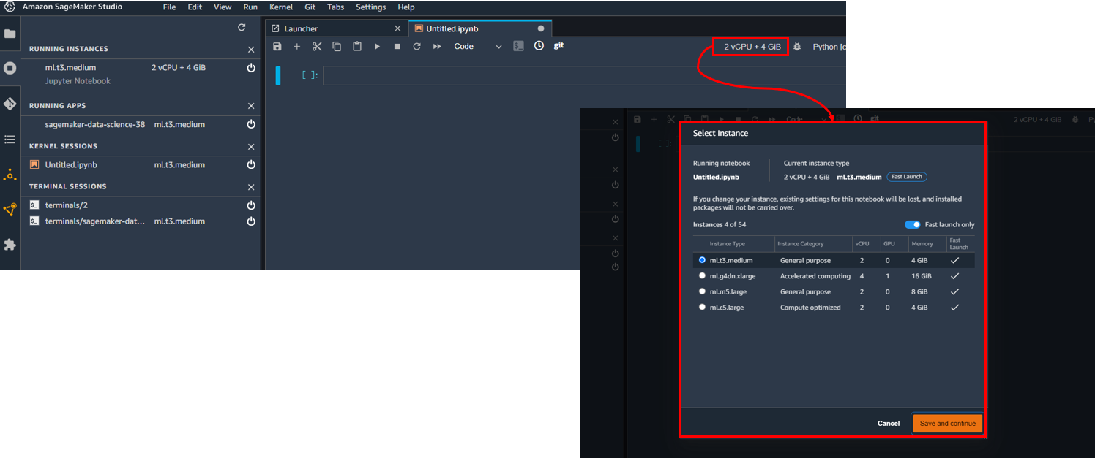Switch kernel via the Python kernel name
Viewport: 1095px width, 458px height.
click(x=829, y=47)
